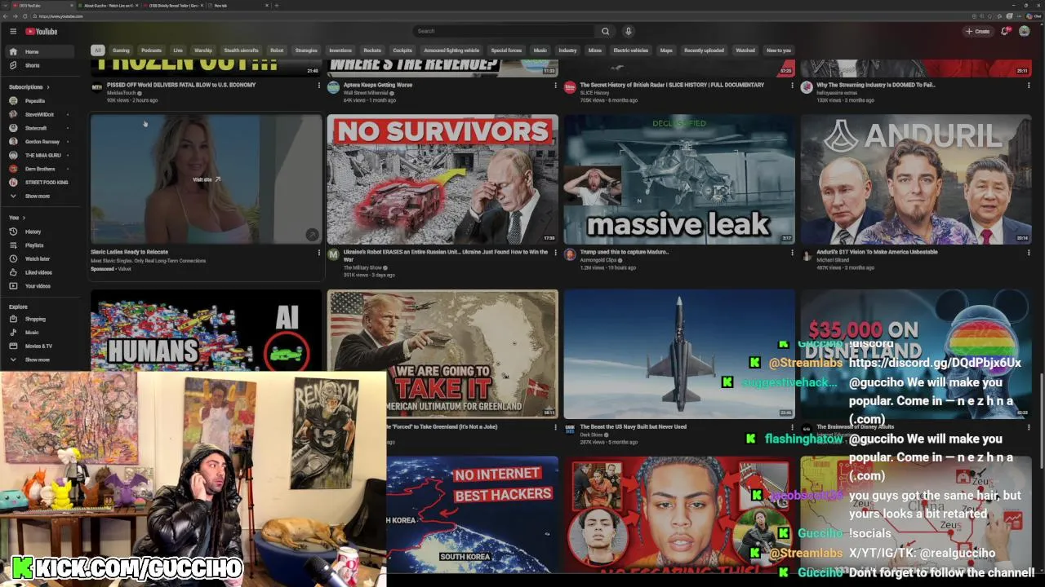Click the SLICE History channel avatar
The height and width of the screenshot is (587, 1045).
coord(570,87)
